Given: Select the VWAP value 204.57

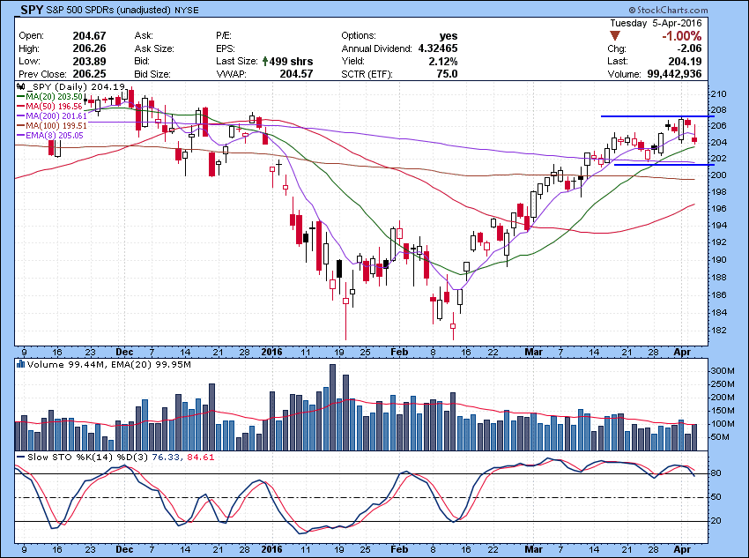Looking at the screenshot, I should [x=297, y=74].
